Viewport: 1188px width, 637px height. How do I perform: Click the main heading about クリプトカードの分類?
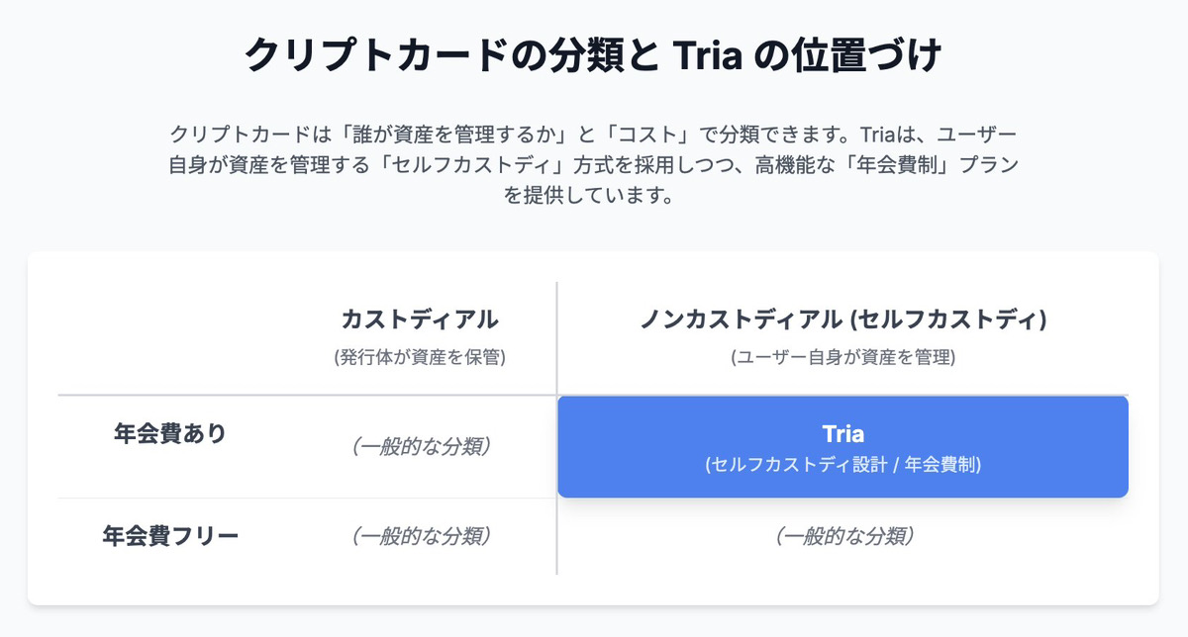click(593, 56)
